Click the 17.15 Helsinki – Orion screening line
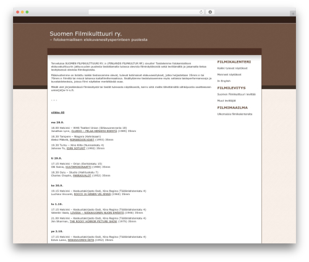This screenshot has width=309, height=262. 77,164
